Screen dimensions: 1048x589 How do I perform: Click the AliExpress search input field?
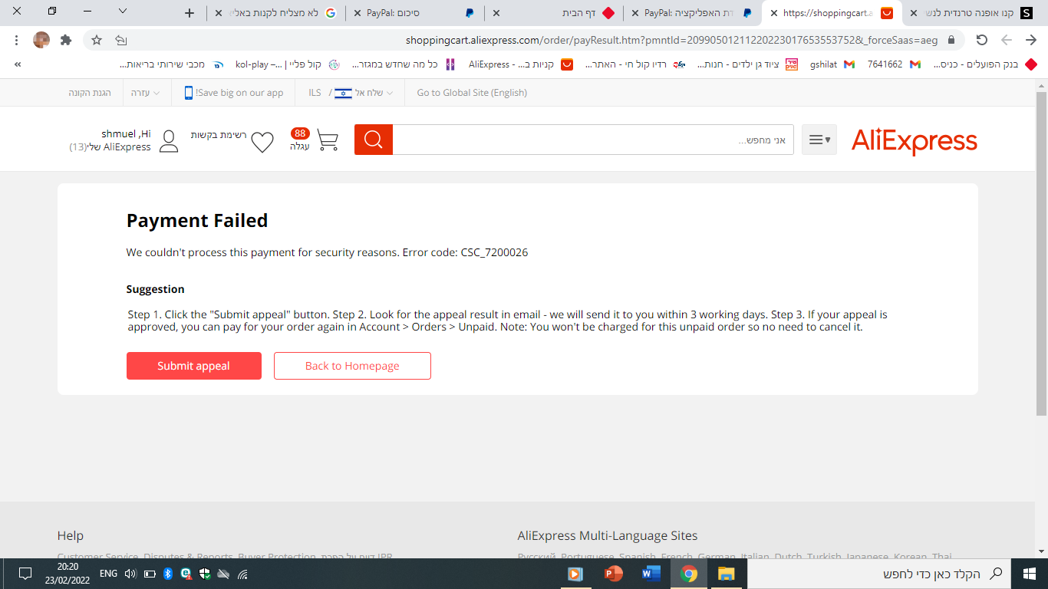coord(593,140)
